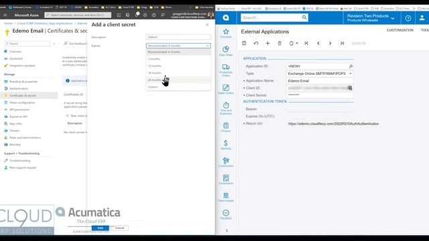Click the Description field in client secret panel
The image size is (429, 241).
click(x=178, y=37)
